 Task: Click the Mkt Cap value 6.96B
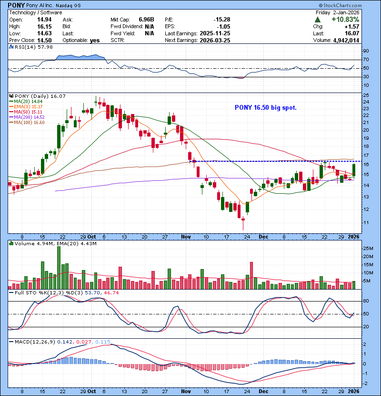click(x=146, y=20)
